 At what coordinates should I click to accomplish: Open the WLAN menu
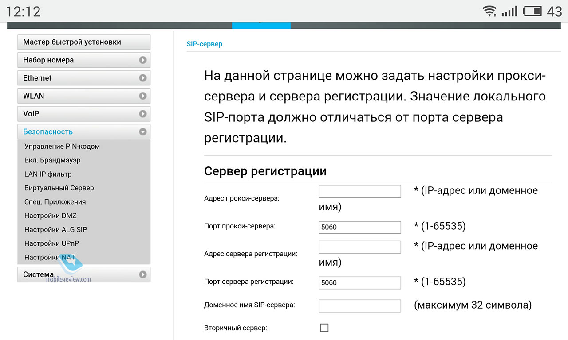pos(84,96)
